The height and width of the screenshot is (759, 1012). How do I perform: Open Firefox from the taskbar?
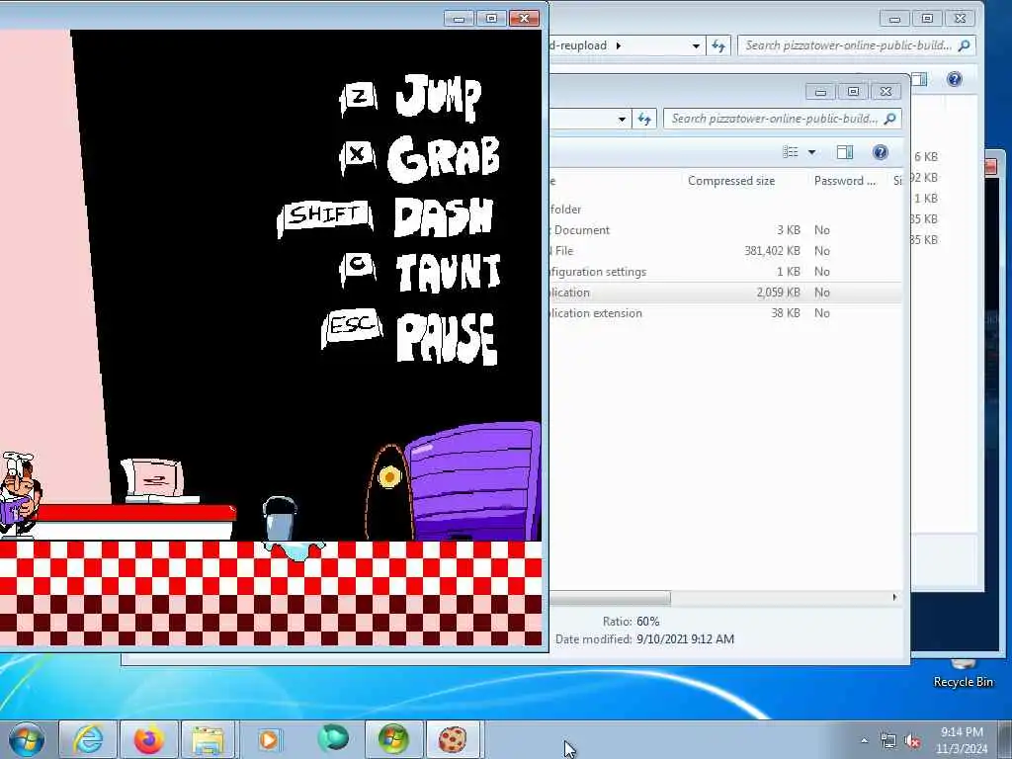click(148, 739)
